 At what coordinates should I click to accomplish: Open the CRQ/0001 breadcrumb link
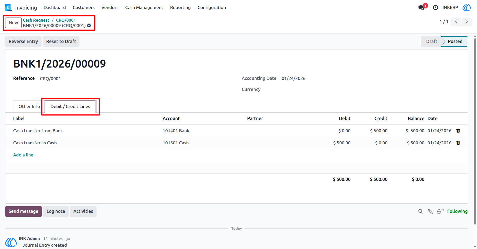tap(66, 20)
